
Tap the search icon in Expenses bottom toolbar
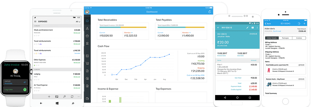click(x=64, y=97)
